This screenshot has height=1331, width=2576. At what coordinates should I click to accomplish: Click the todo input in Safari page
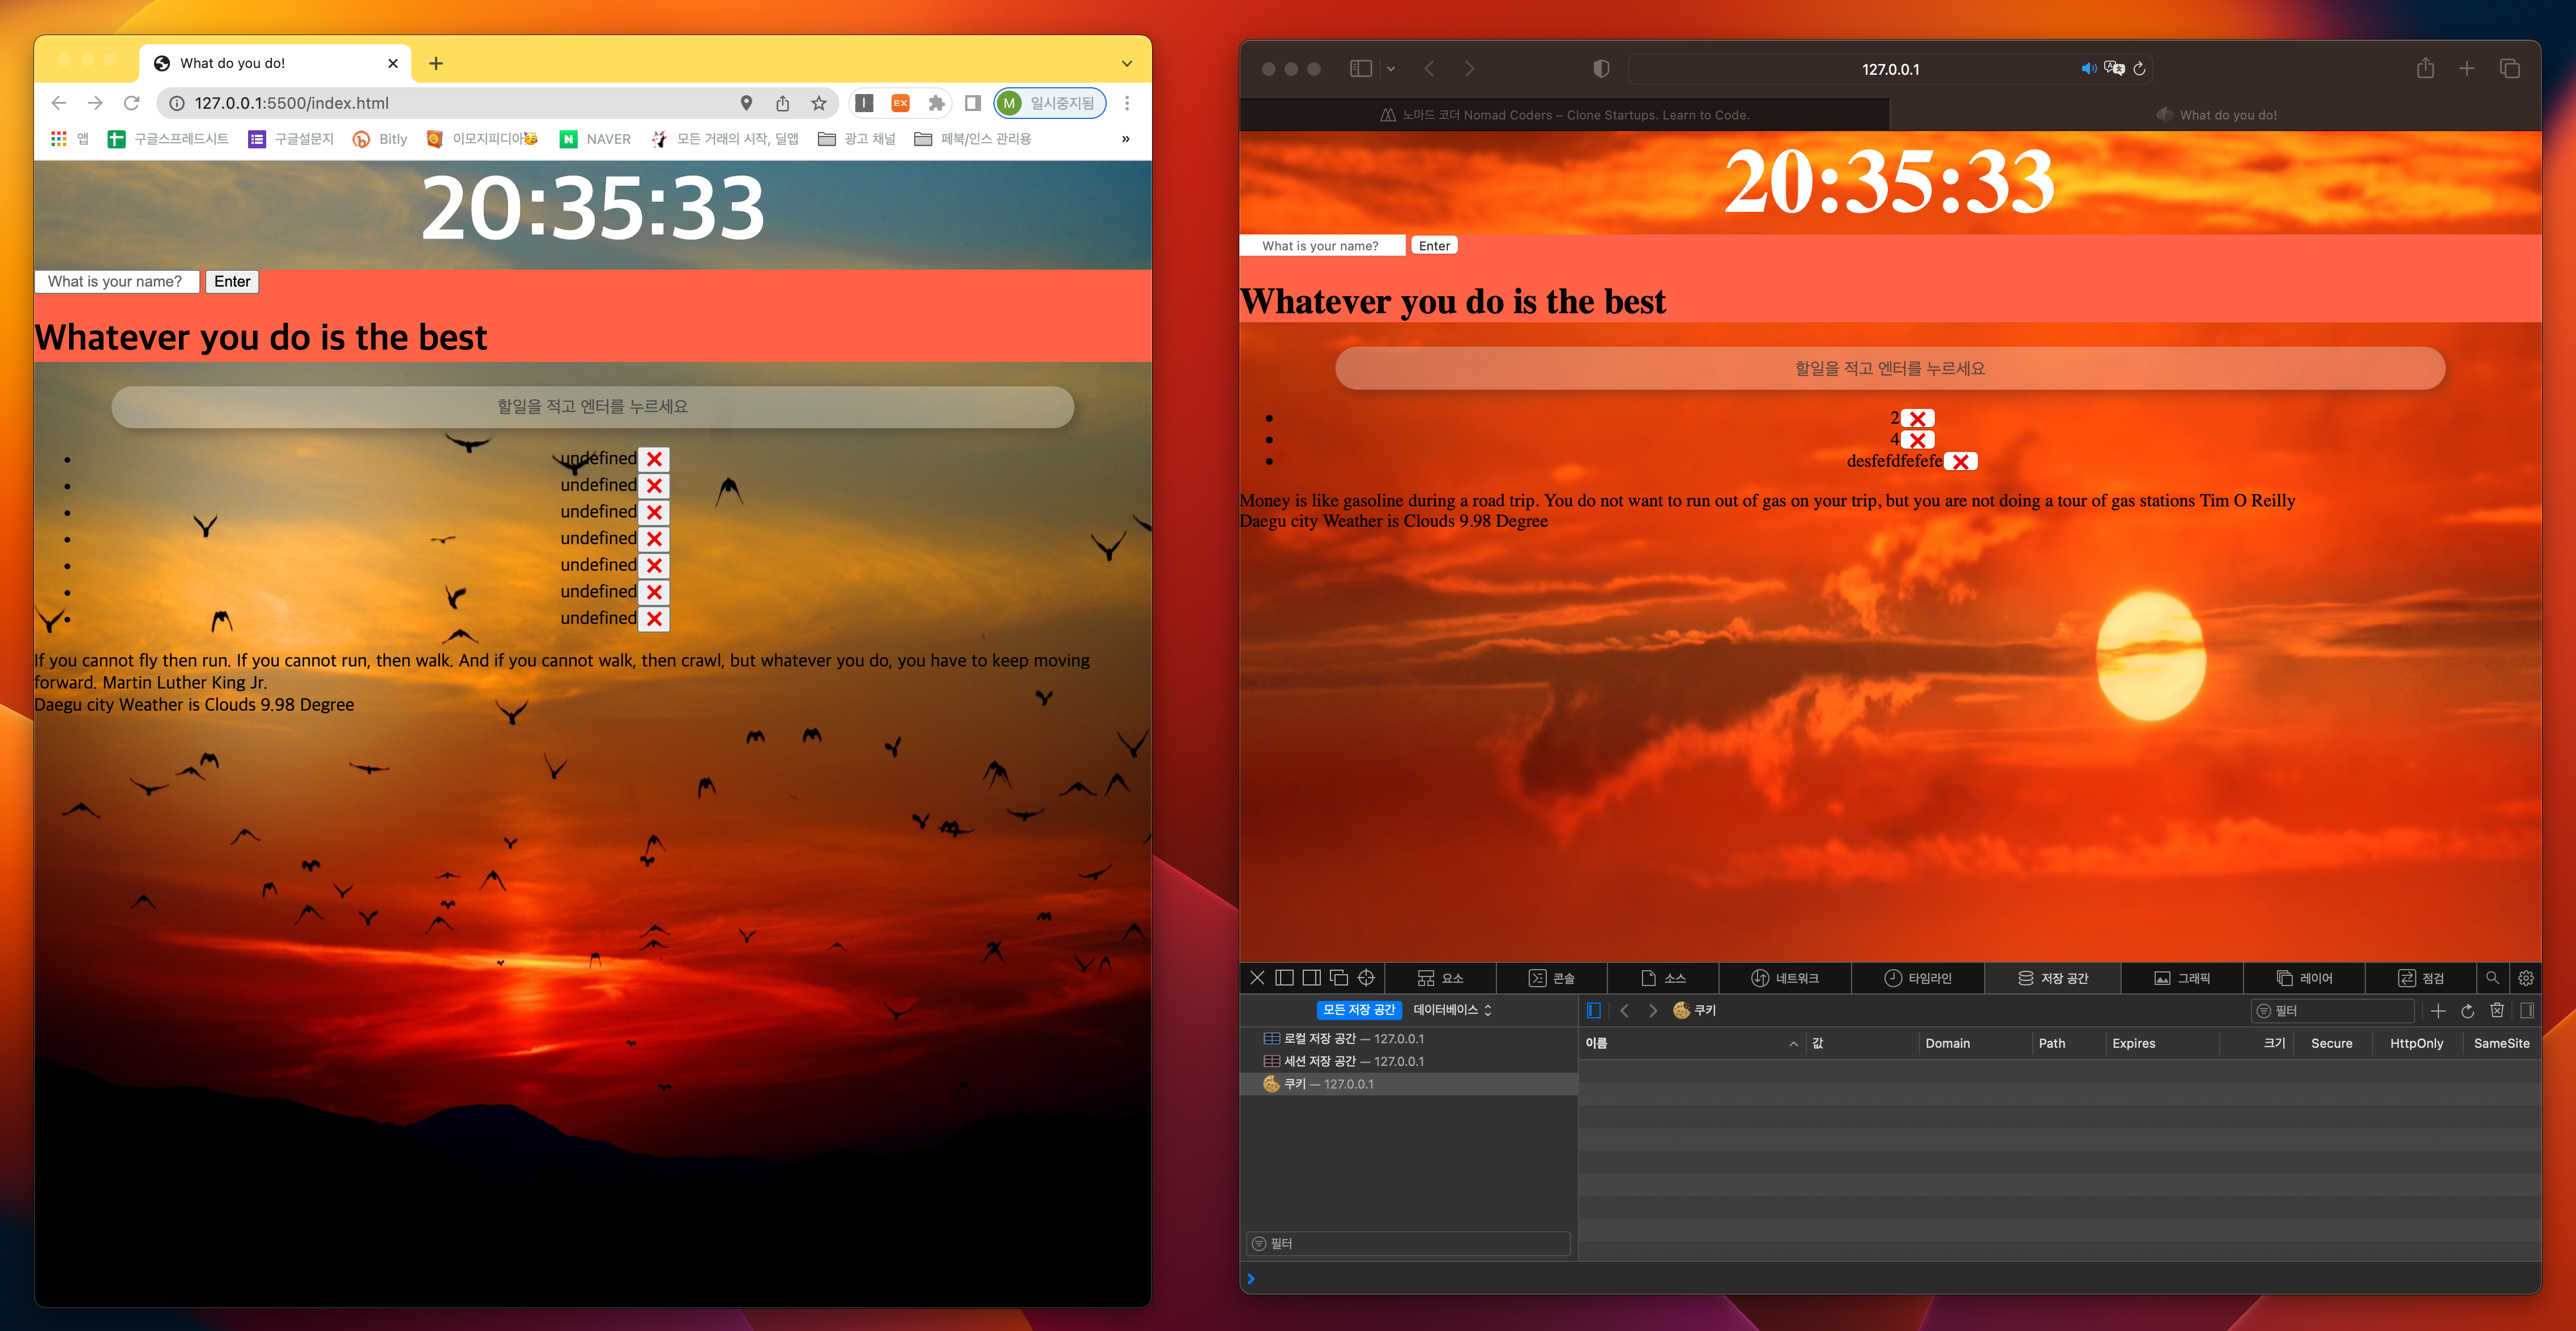coord(1889,368)
